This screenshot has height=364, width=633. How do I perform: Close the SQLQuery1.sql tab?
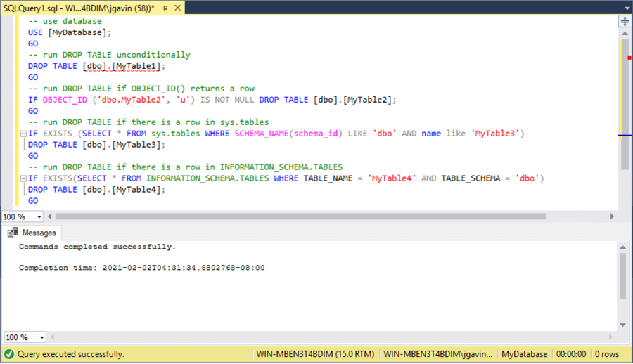click(178, 8)
